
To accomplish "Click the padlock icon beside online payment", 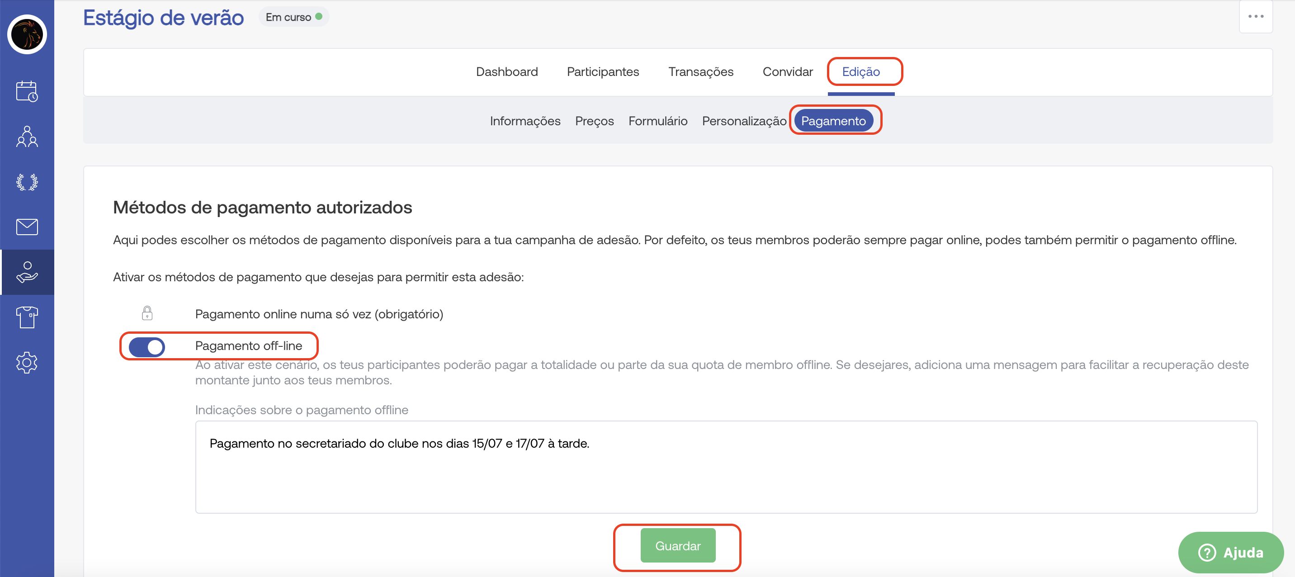I will [x=147, y=313].
